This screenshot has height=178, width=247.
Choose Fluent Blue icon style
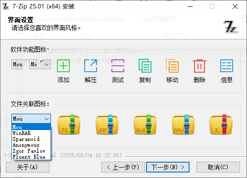(31, 157)
